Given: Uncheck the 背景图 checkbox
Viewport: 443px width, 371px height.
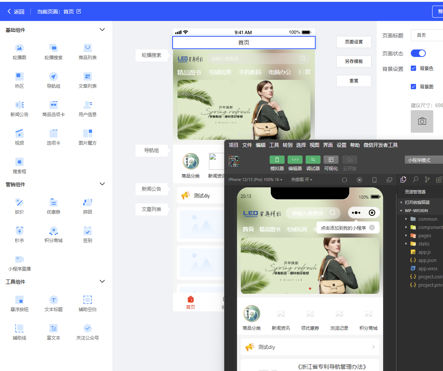Looking at the screenshot, I should [413, 87].
